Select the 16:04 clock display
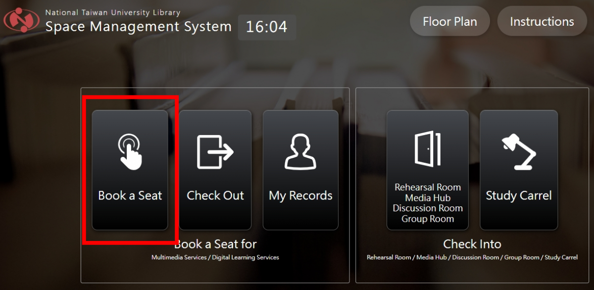The image size is (594, 290). point(267,27)
